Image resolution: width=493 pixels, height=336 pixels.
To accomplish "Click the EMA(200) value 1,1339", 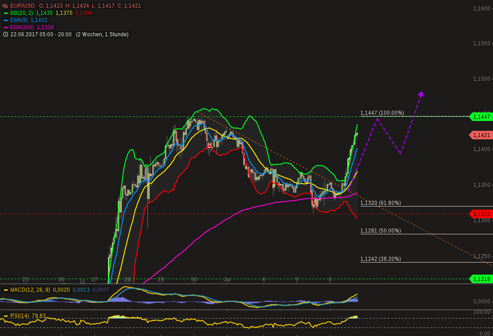I will pyautogui.click(x=45, y=27).
